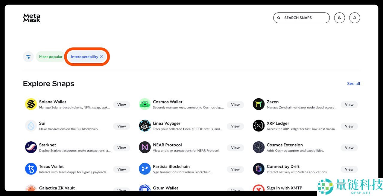View the Linea Voyager snap
The width and height of the screenshot is (383, 196).
coord(235,126)
